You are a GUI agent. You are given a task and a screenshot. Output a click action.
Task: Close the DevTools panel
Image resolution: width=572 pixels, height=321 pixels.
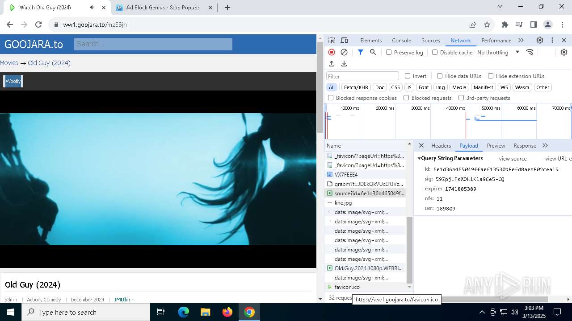[564, 40]
